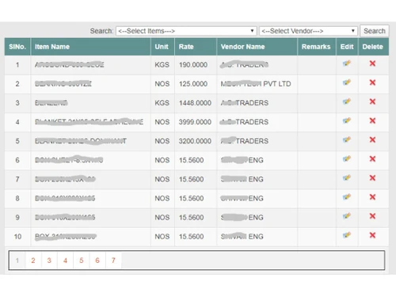Viewport: 396px width, 297px height.
Task: Click the red delete cross in row 7
Action: click(372, 178)
